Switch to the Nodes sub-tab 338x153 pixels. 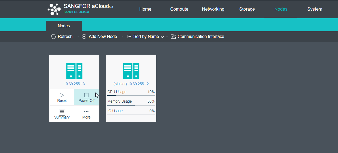(x=64, y=26)
